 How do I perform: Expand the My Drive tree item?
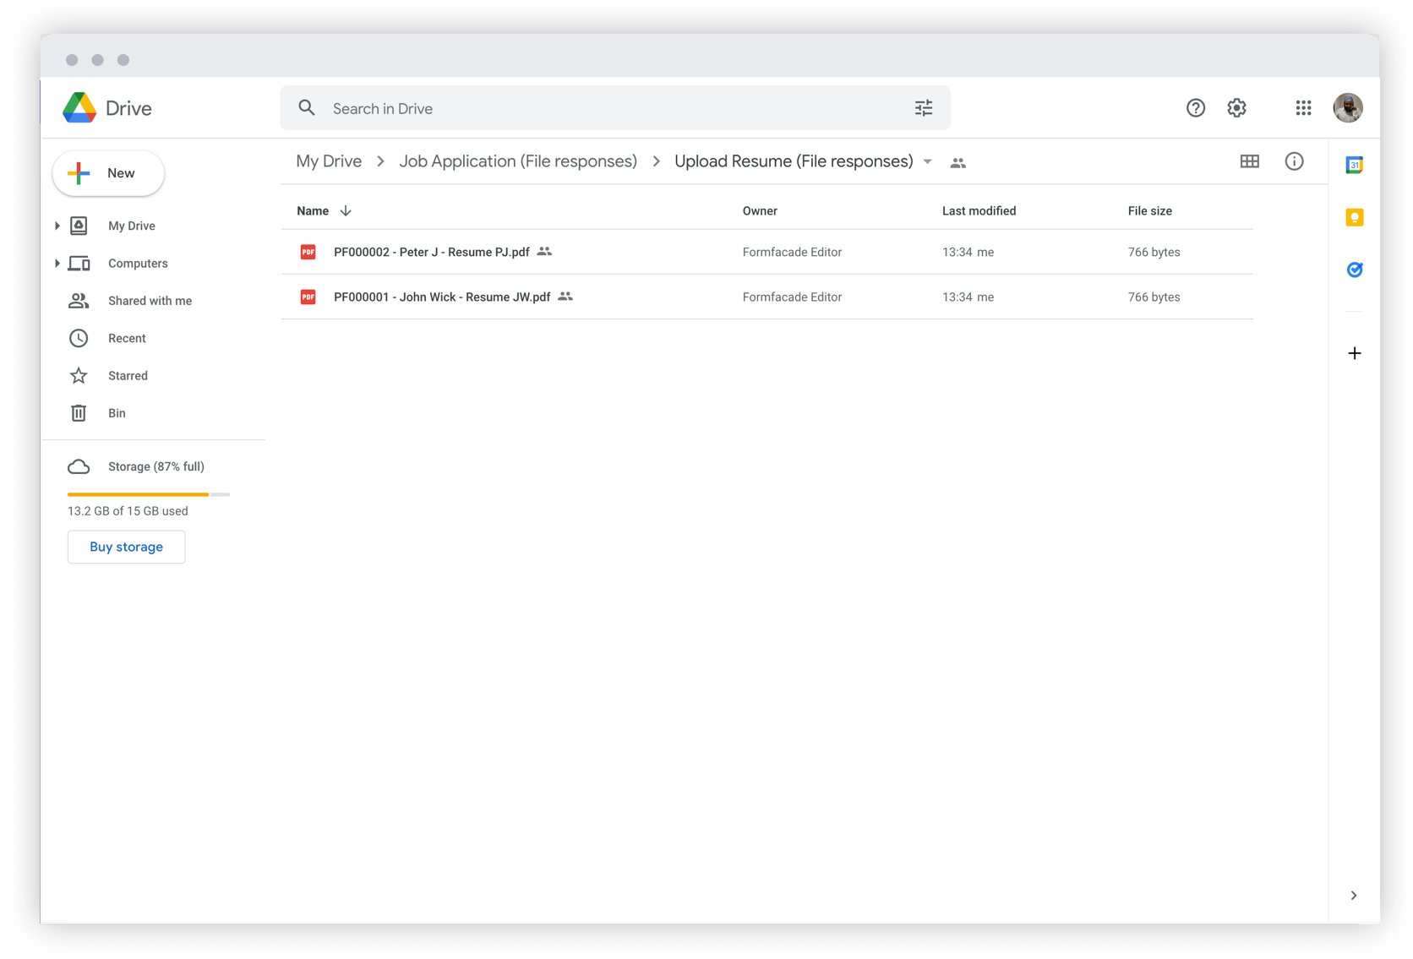coord(56,226)
